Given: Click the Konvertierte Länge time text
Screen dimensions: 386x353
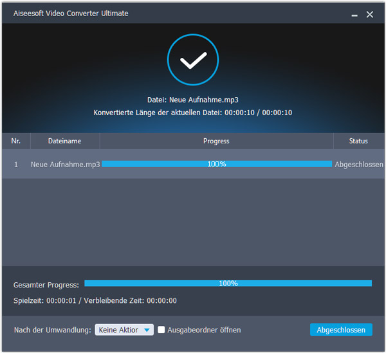Looking at the screenshot, I should pyautogui.click(x=192, y=113).
